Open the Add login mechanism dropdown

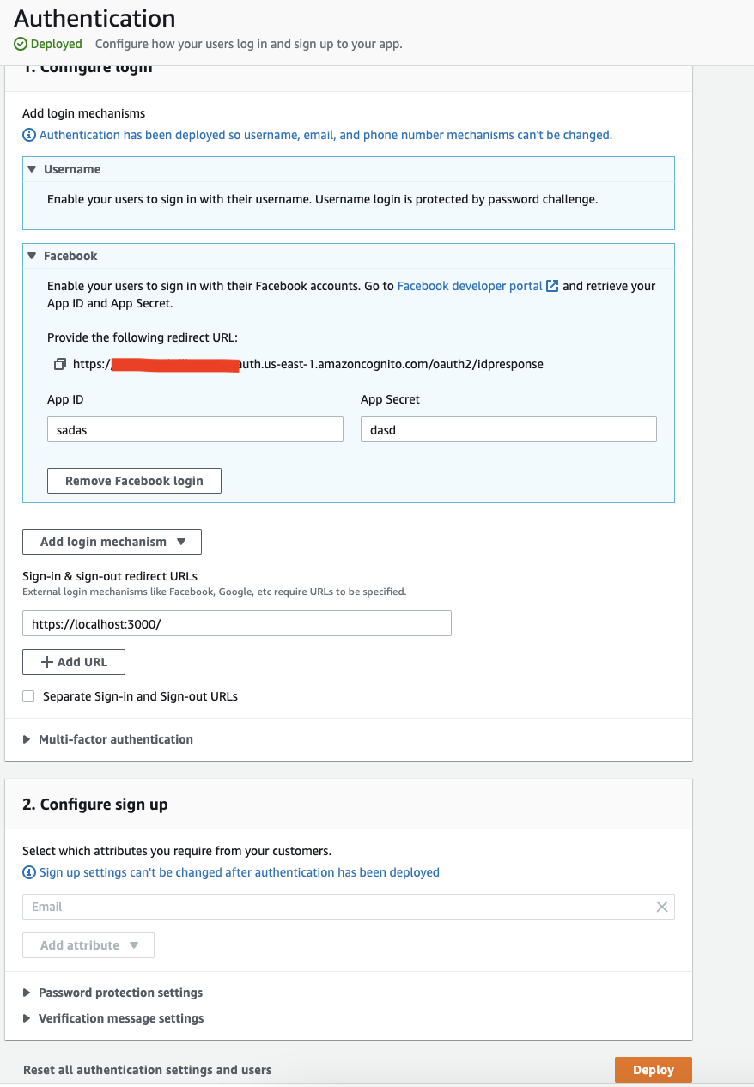click(112, 542)
